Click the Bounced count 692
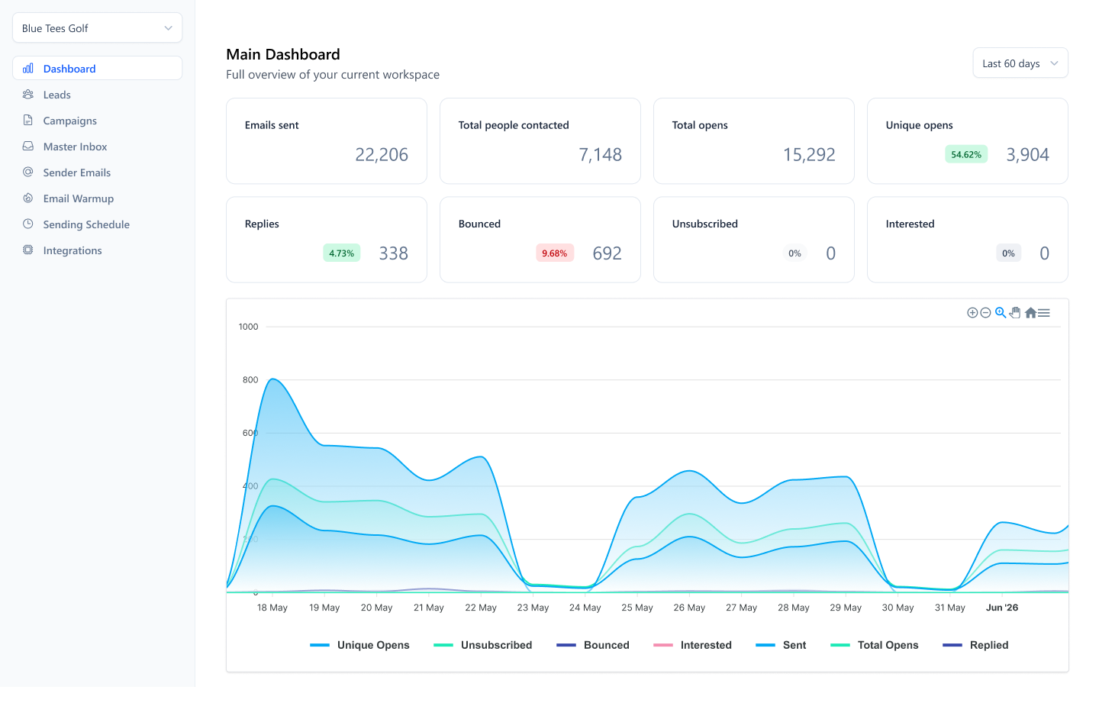The image size is (1099, 703). click(x=608, y=253)
